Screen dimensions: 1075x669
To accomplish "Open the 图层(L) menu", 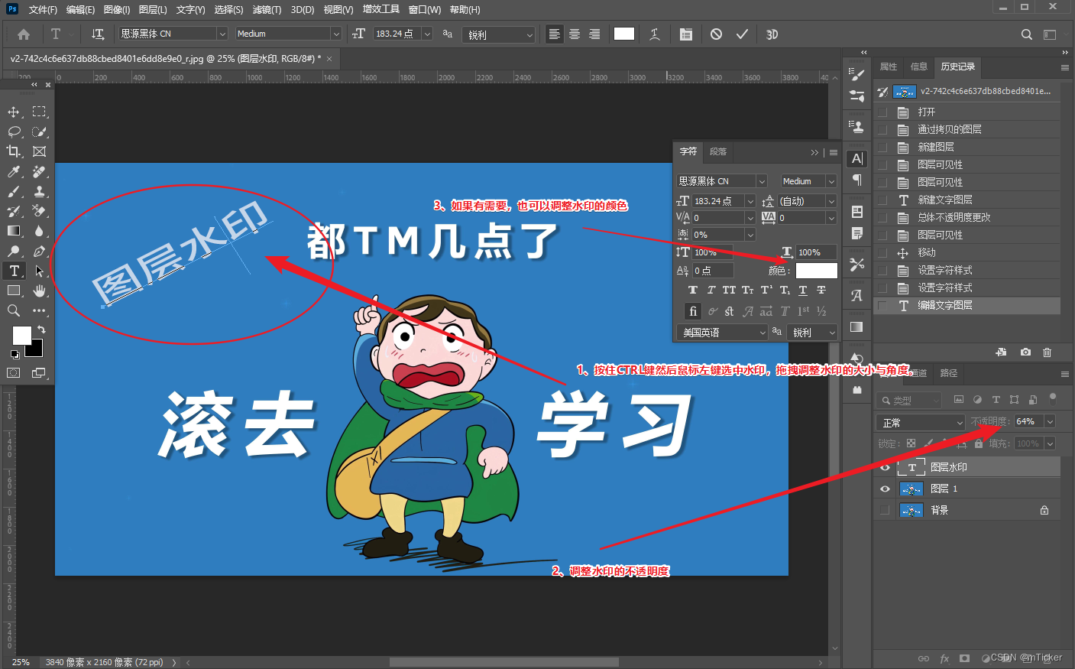I will tap(153, 10).
